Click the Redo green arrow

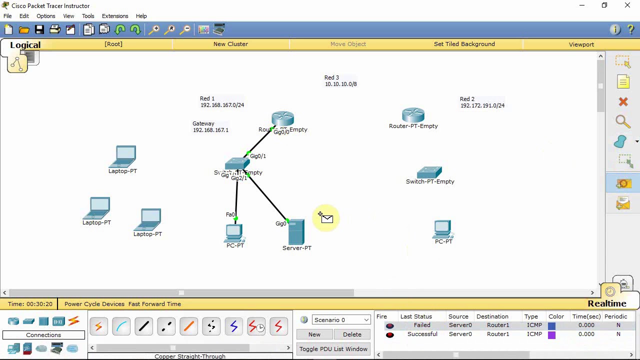pyautogui.click(x=135, y=30)
